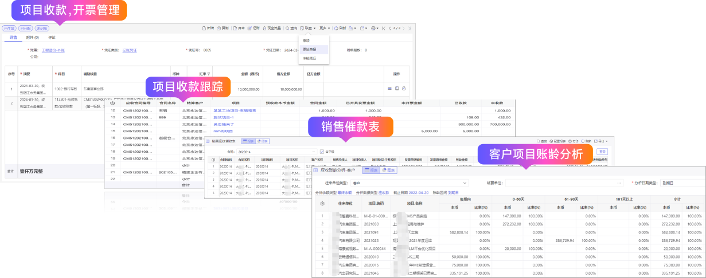The width and height of the screenshot is (706, 278).
Task: Expand the 联查 dropdown
Action: click(x=309, y=28)
